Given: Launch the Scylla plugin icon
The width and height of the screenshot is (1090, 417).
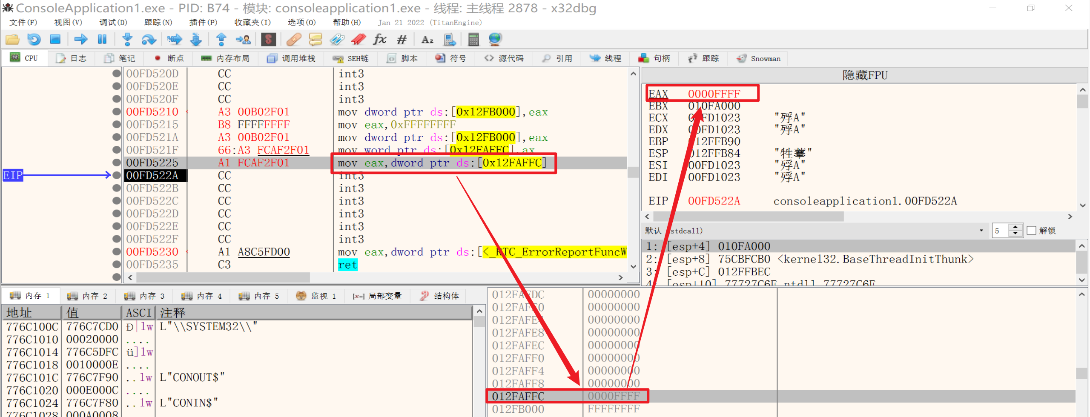Looking at the screenshot, I should pyautogui.click(x=268, y=40).
